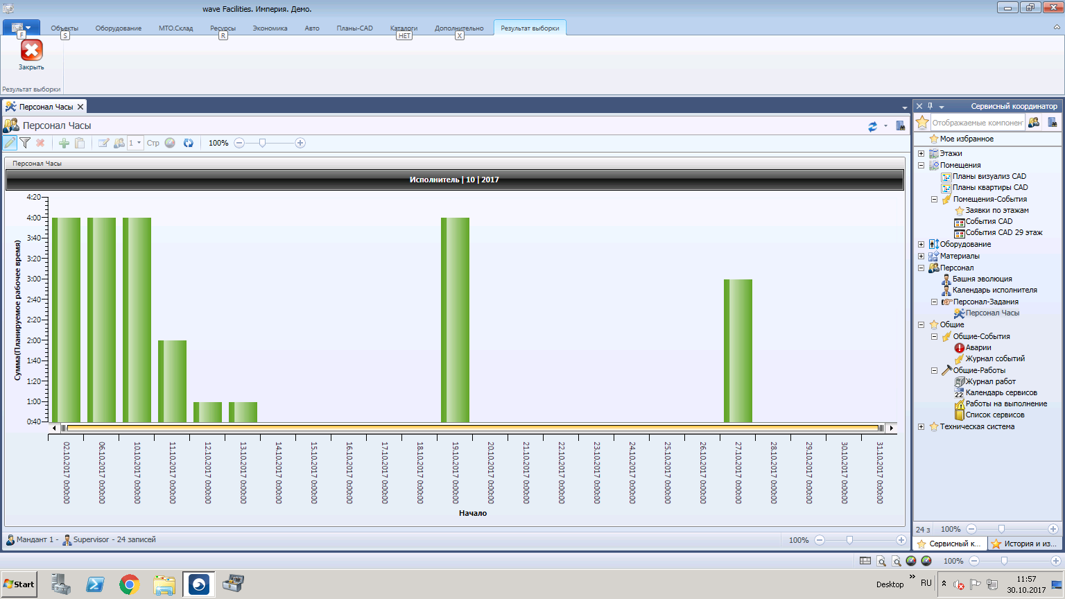Image resolution: width=1065 pixels, height=599 pixels.
Task: Click the muted speaker tray icon
Action: tap(959, 584)
